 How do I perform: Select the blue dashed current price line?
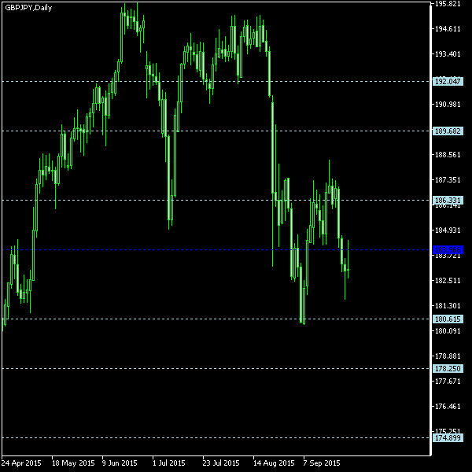(216, 250)
